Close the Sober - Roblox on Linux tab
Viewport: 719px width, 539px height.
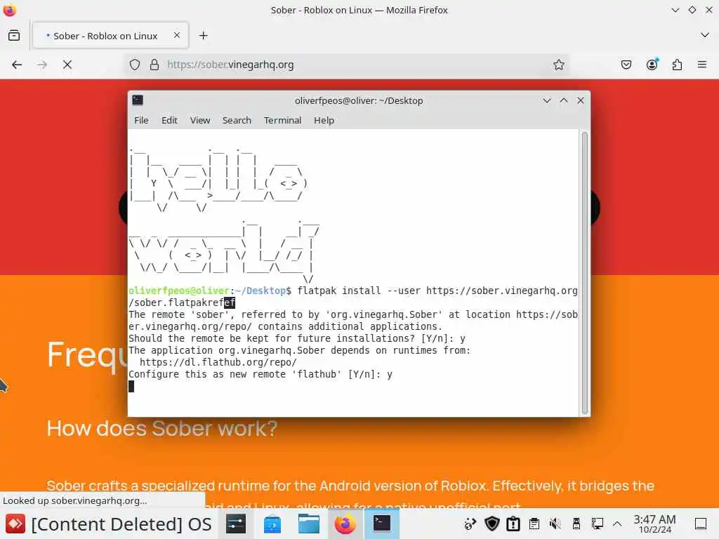coord(177,35)
